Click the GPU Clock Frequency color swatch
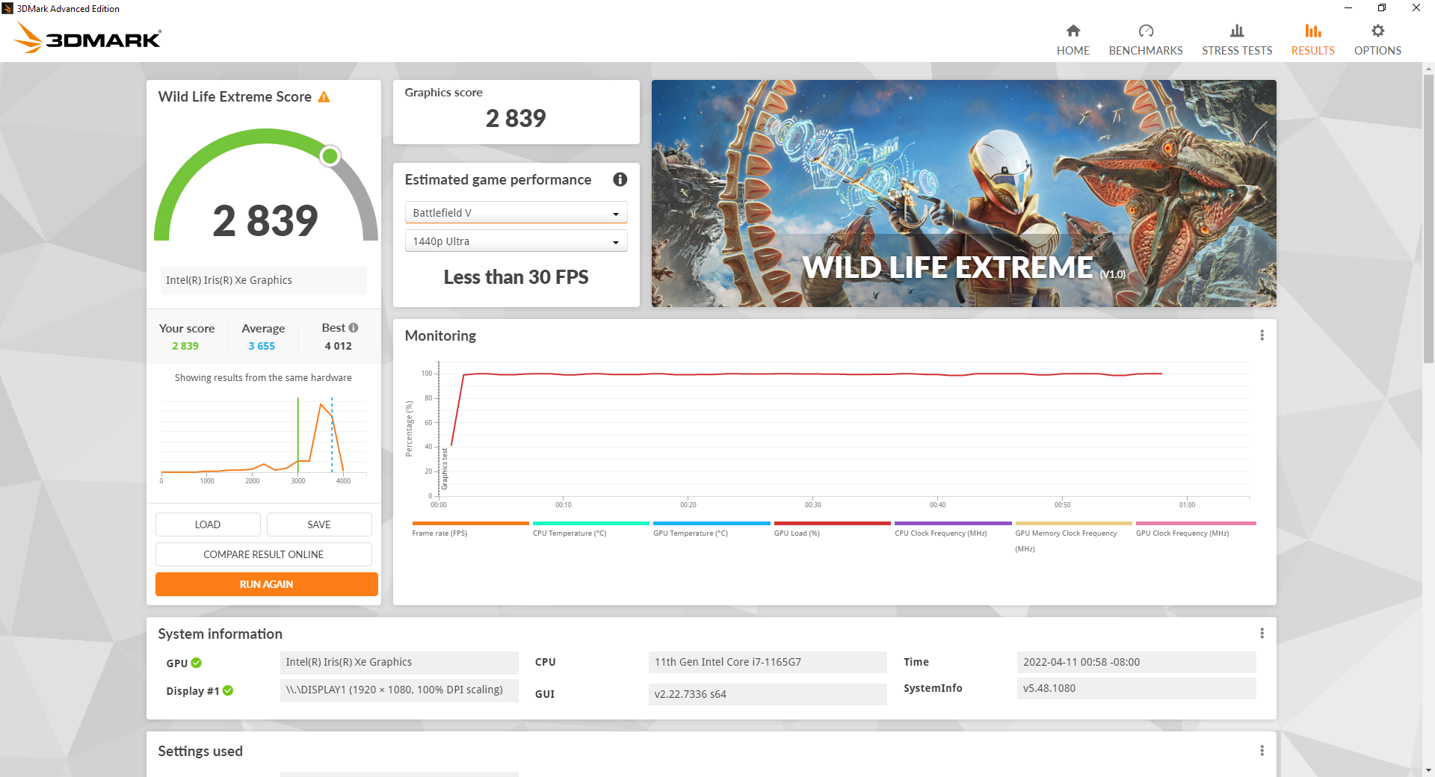Image resolution: width=1435 pixels, height=777 pixels. [1195, 523]
